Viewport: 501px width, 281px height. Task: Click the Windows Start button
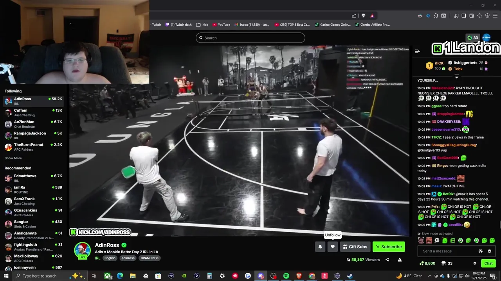(6, 276)
